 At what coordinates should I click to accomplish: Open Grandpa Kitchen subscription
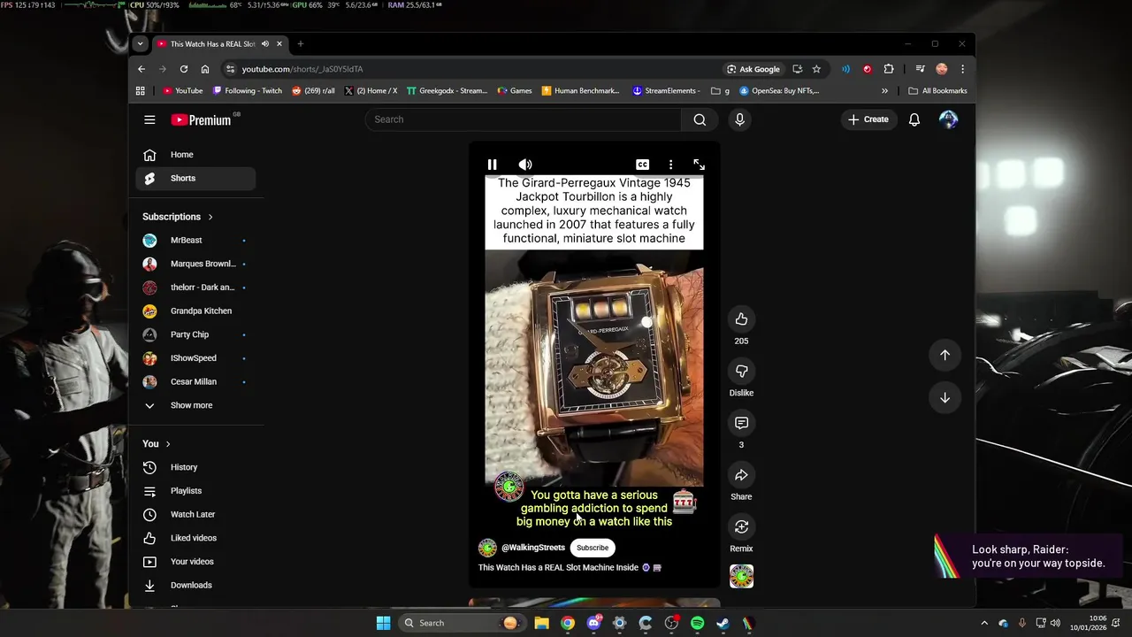click(x=195, y=311)
